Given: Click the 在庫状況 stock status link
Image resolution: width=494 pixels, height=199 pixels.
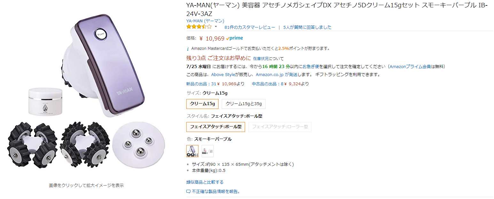Looking at the screenshot, I should (261, 59).
